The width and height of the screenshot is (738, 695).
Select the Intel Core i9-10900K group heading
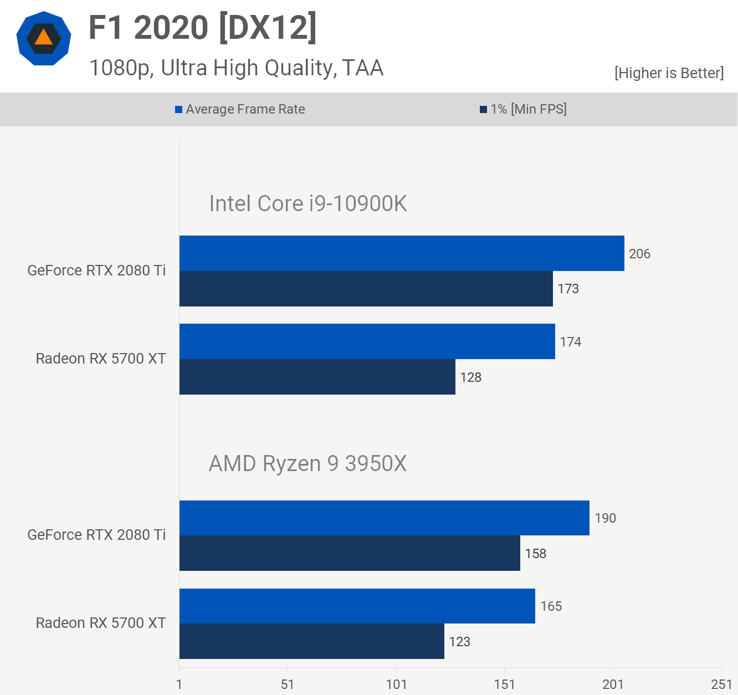(x=307, y=203)
